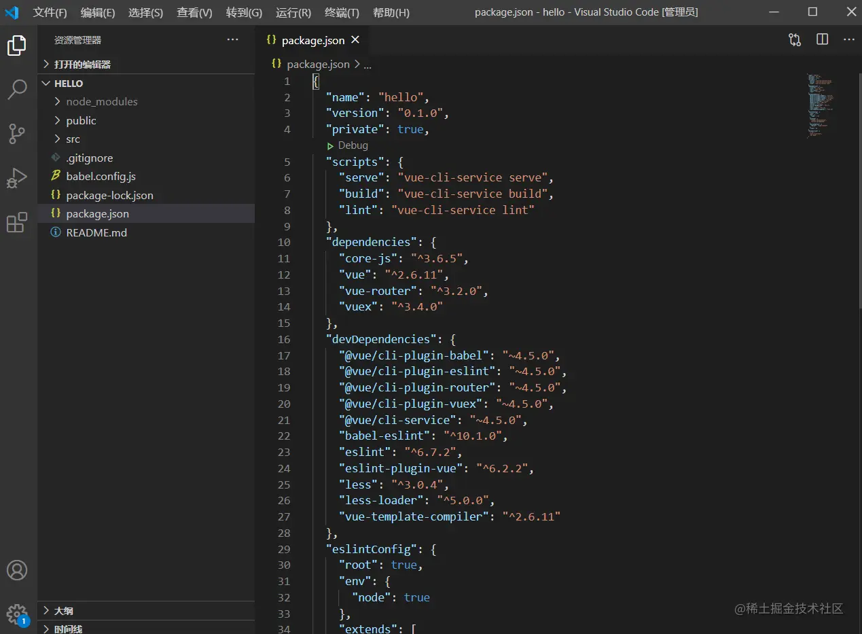Screen dimensions: 862x634
Task: Open package-lock.json in the explorer
Action: point(146,195)
